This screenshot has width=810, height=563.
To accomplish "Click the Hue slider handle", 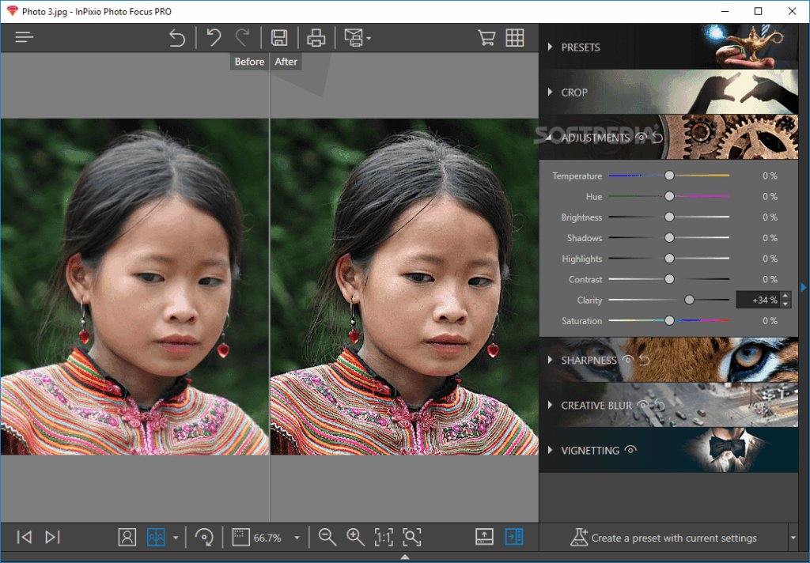I will 669,196.
